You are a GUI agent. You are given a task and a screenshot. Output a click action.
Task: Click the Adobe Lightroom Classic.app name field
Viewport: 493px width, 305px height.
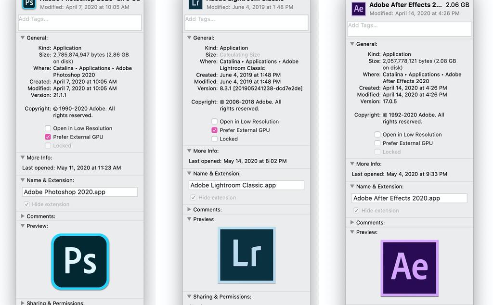click(246, 185)
